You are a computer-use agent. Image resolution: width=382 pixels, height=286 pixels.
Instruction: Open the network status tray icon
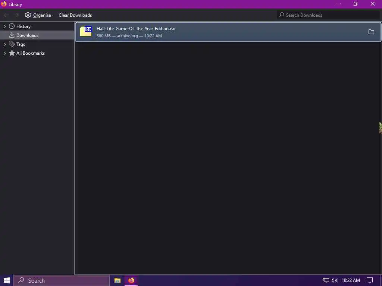(x=326, y=280)
